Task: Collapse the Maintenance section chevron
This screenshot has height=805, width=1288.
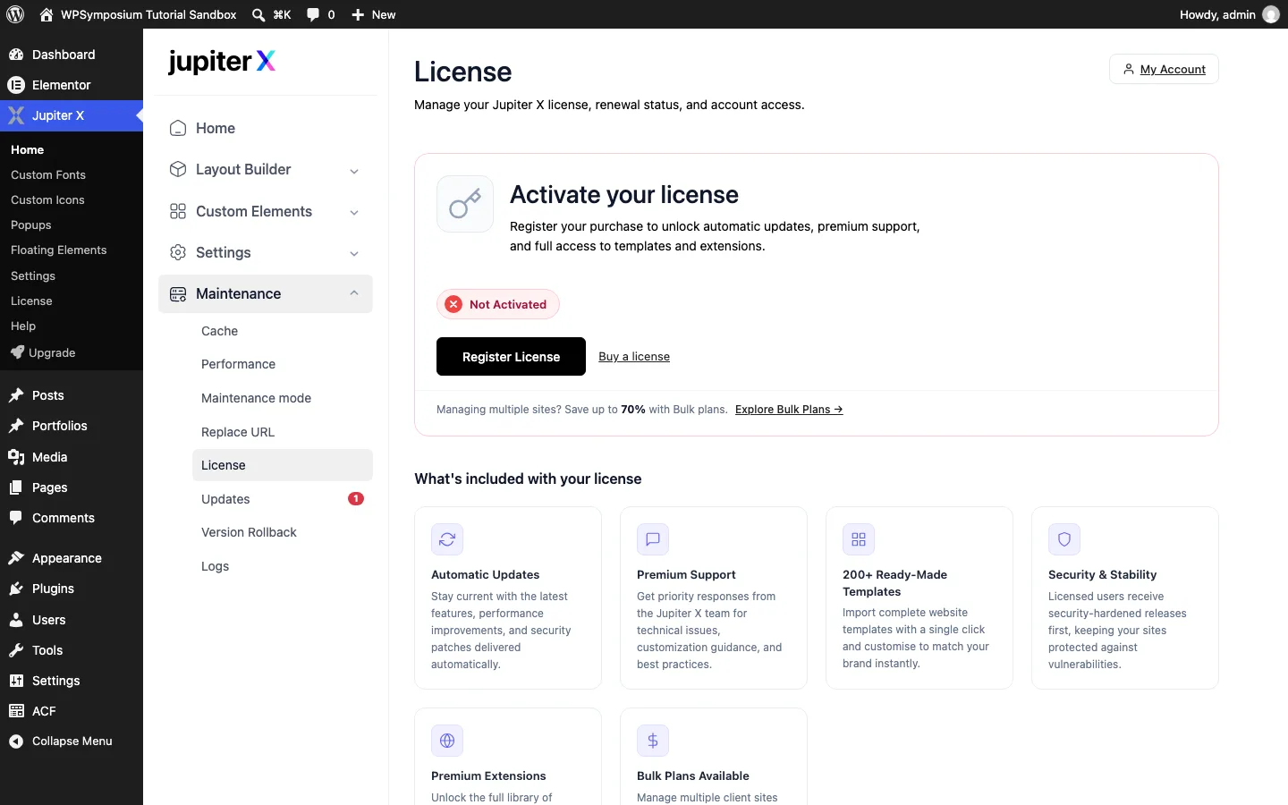Action: click(x=354, y=293)
